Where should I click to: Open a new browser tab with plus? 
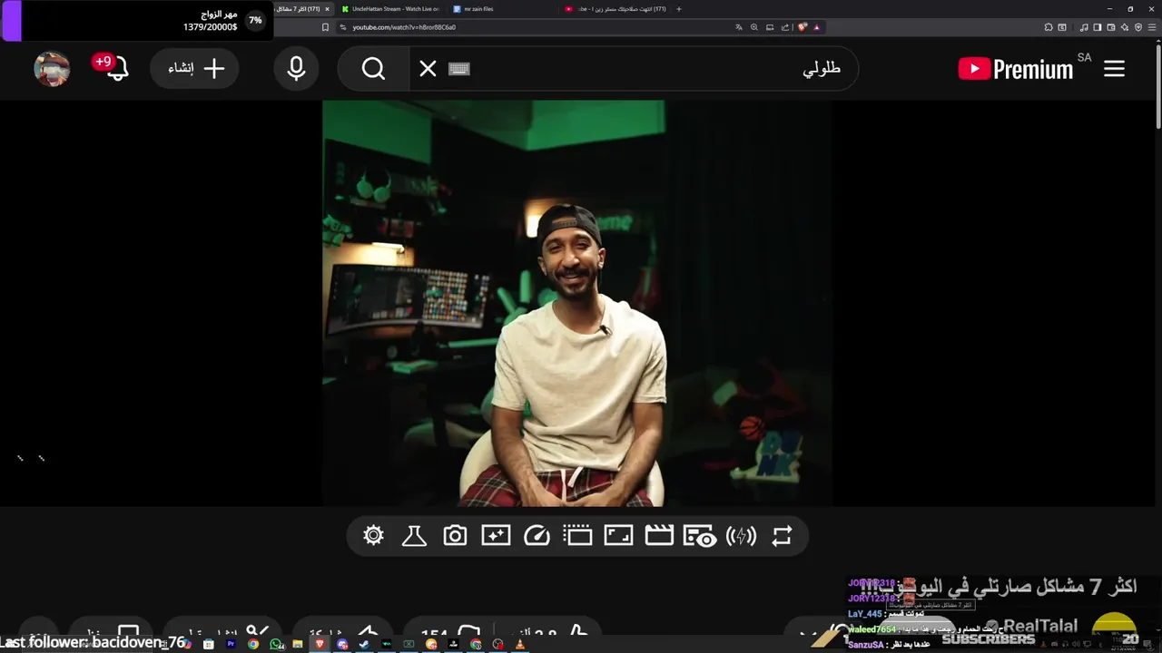pos(679,9)
